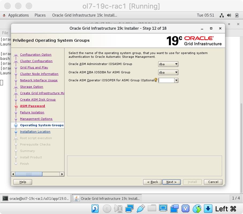The height and width of the screenshot is (214, 243).
Task: Click the VirtualBox network adapters icon
Action: [x=130, y=209]
